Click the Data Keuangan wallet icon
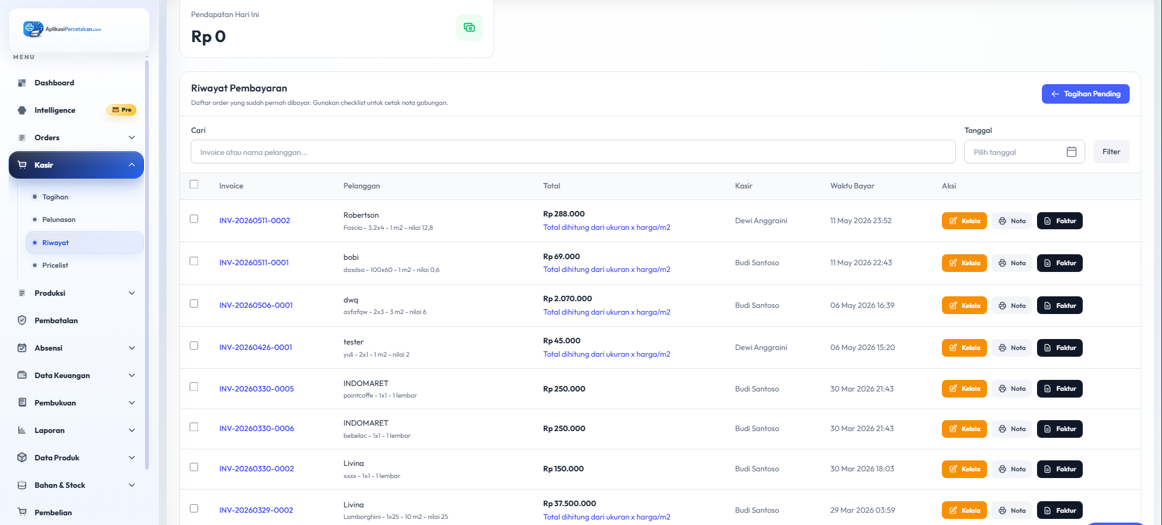Screen dimensions: 1162x525 click(22, 376)
